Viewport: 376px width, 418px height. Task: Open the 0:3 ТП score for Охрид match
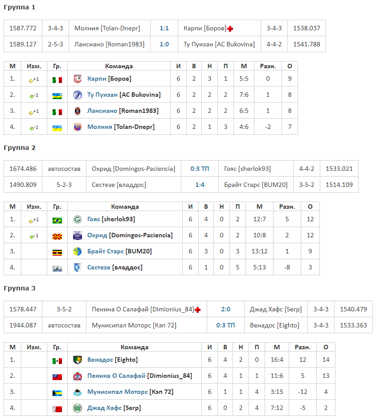click(200, 169)
